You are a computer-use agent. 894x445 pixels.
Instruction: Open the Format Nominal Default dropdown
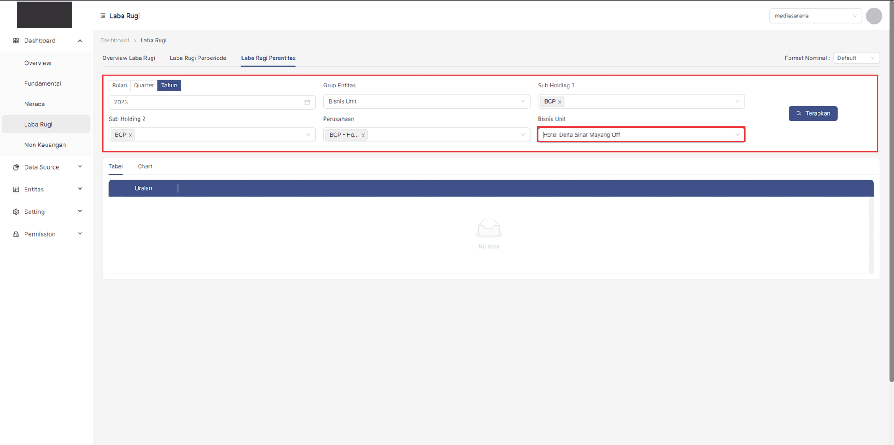tap(856, 58)
